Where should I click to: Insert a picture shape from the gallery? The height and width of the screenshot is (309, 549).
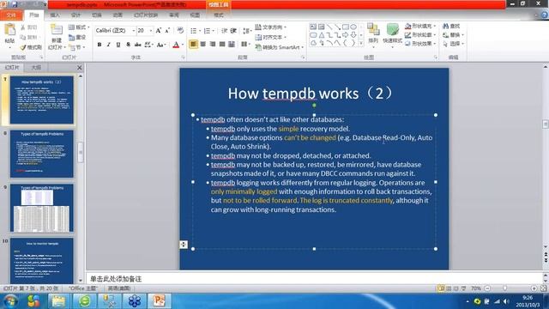(313, 27)
